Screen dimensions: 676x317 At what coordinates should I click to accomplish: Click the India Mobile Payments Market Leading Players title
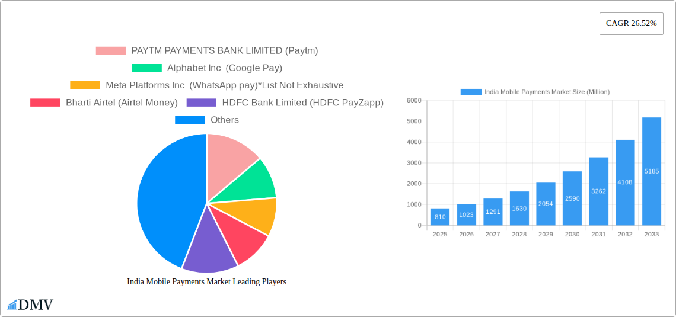pyautogui.click(x=206, y=281)
